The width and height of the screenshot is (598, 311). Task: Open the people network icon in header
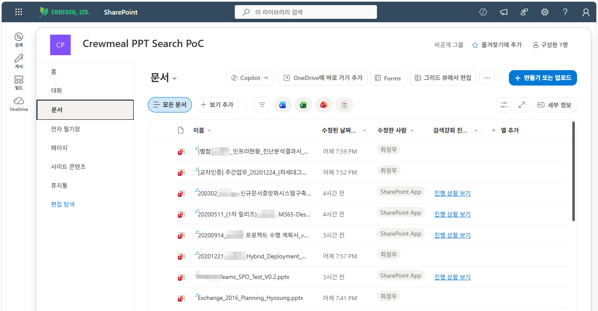point(524,12)
